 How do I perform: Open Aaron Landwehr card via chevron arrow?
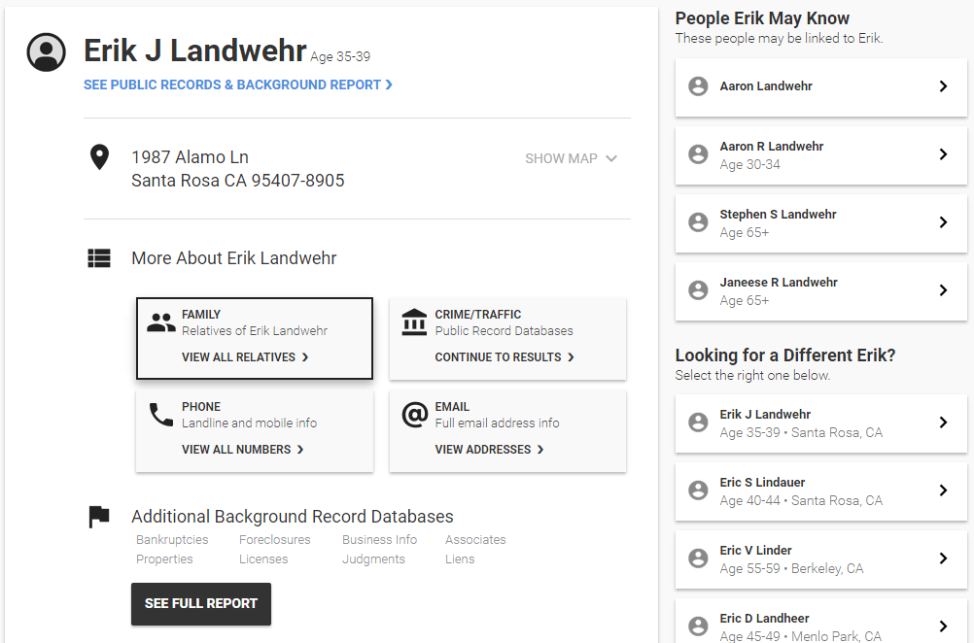[943, 86]
